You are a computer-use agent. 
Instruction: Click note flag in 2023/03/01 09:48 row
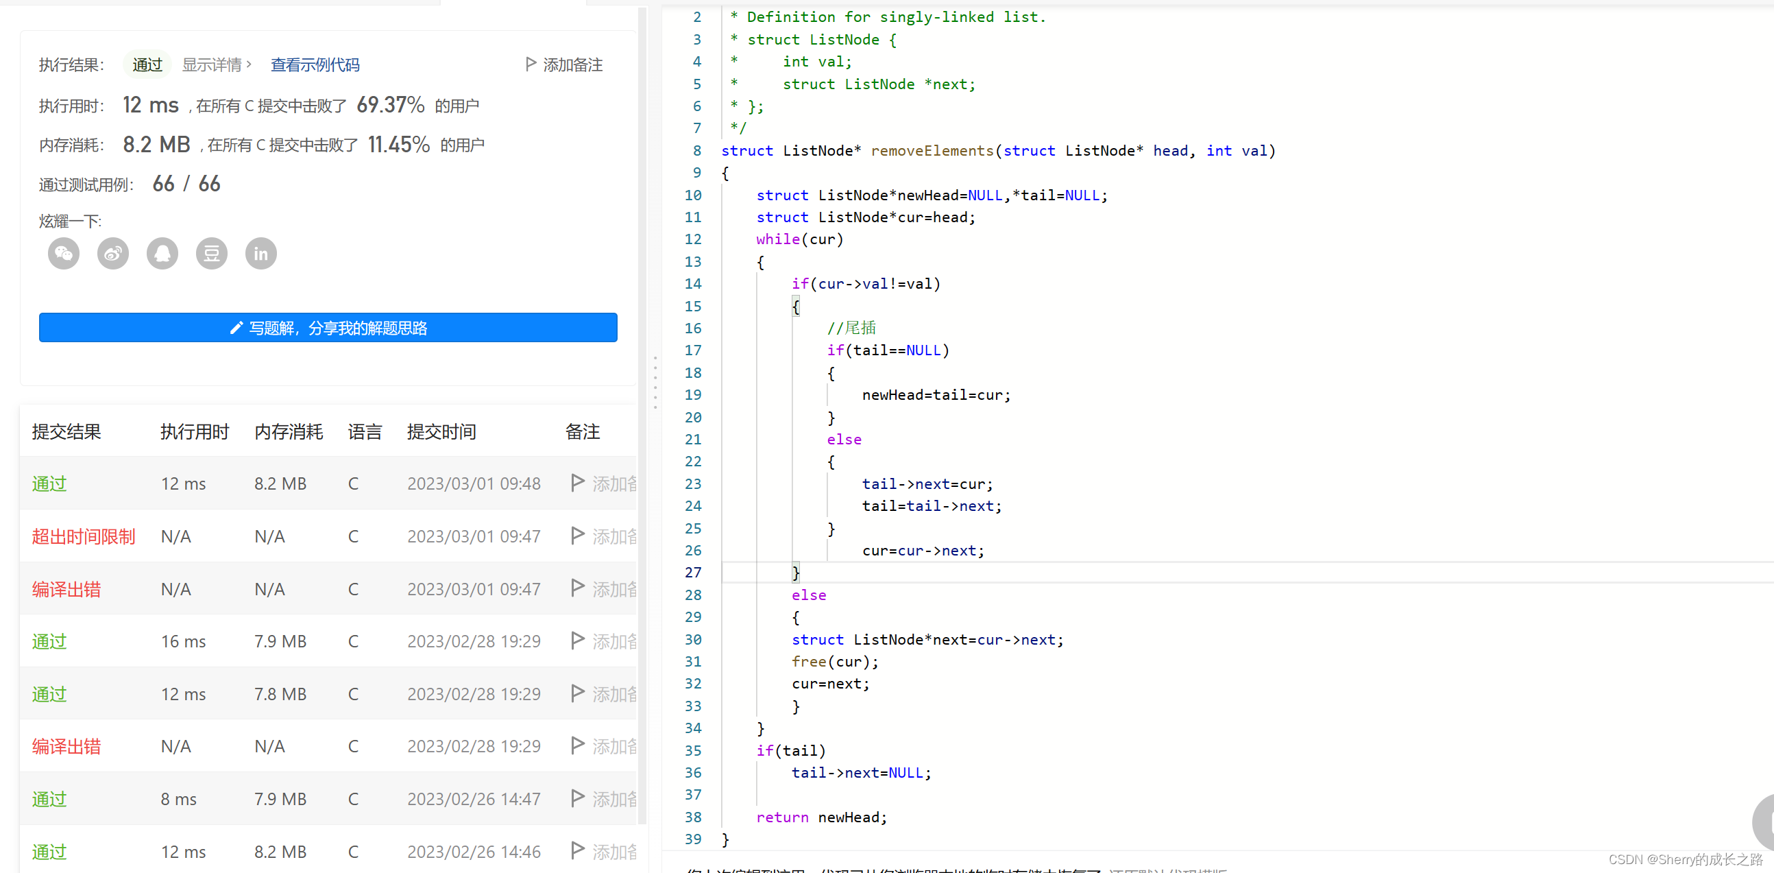pos(578,483)
